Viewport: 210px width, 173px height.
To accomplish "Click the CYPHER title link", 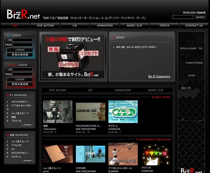I will (x=81, y=168).
